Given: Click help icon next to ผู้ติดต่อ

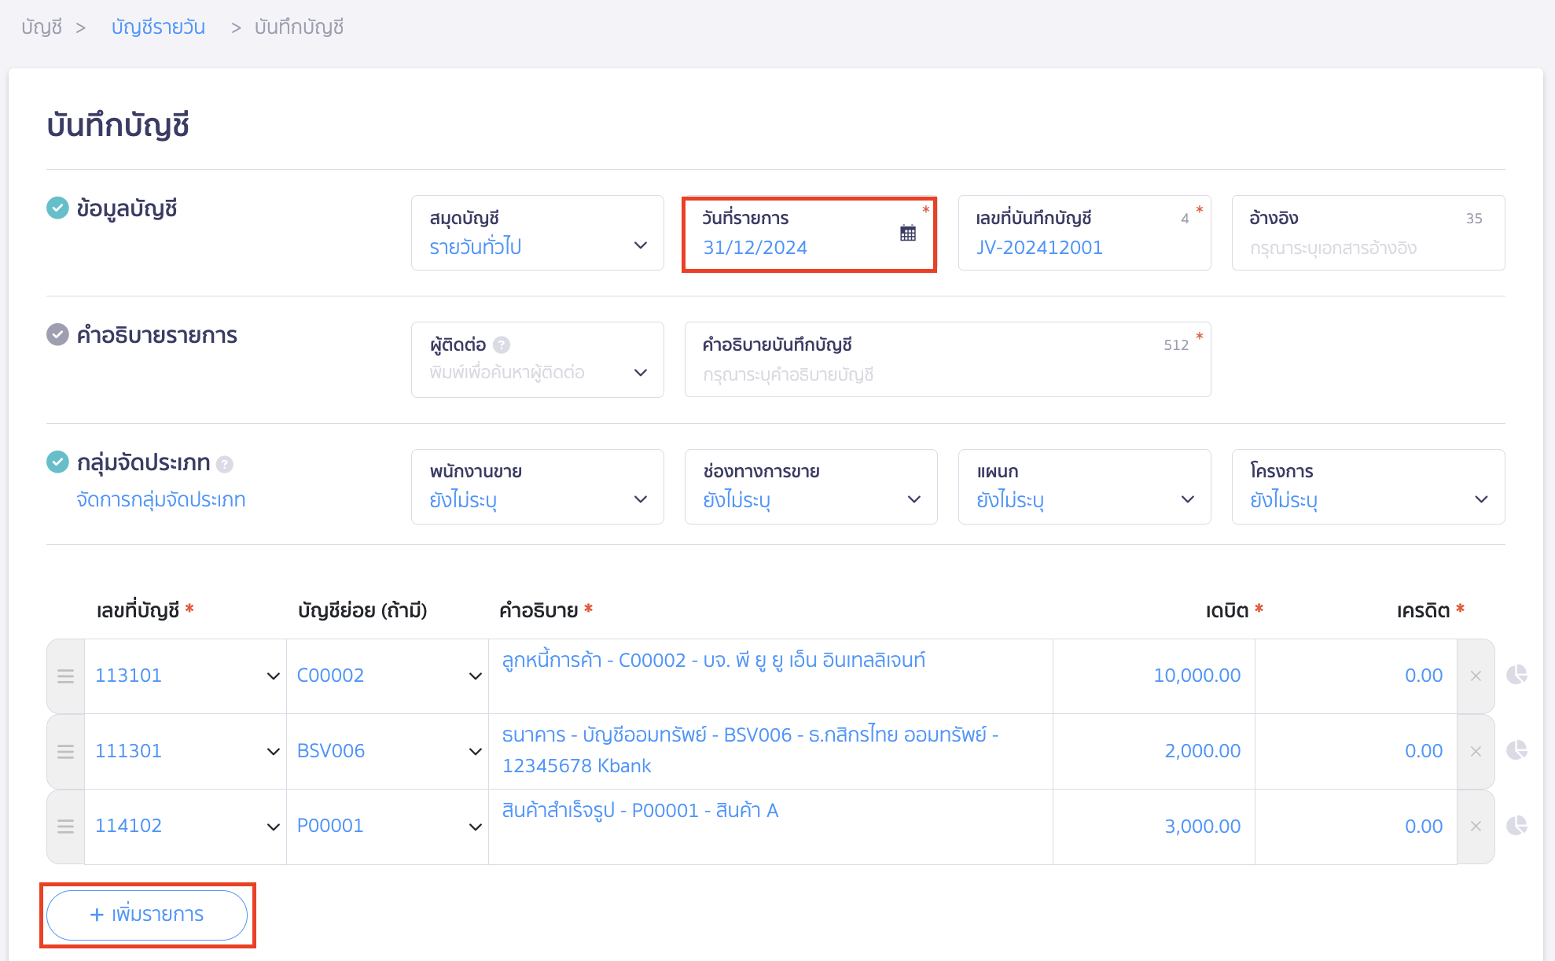Looking at the screenshot, I should click(x=502, y=344).
